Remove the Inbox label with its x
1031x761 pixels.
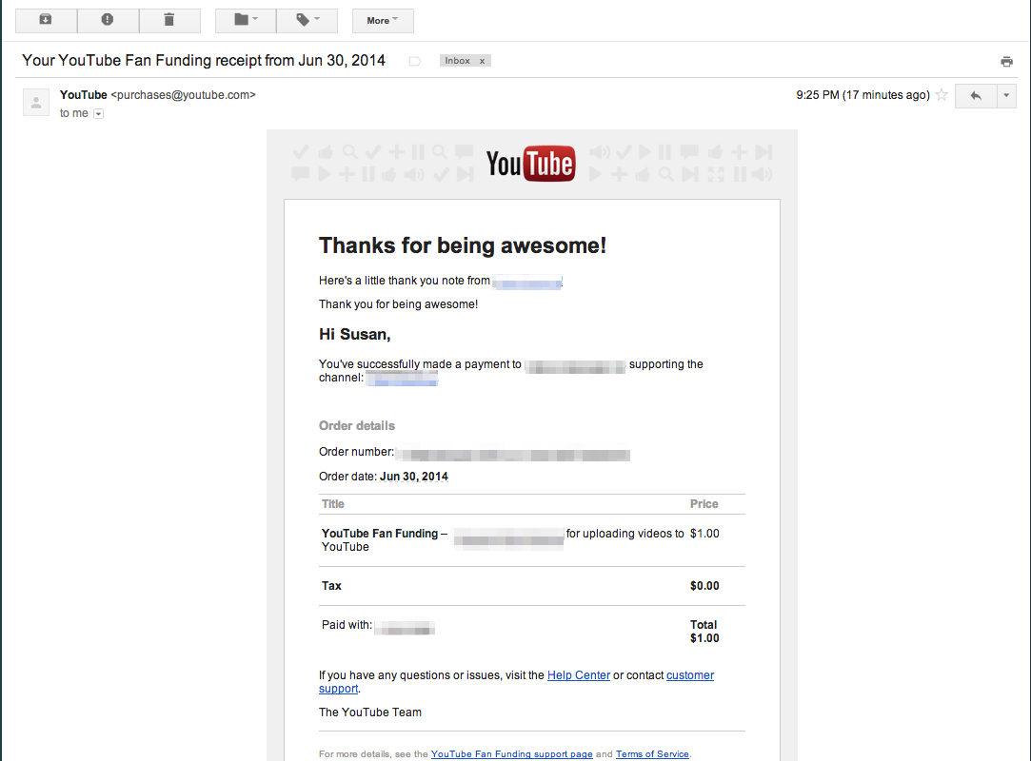click(x=482, y=61)
